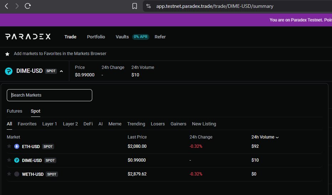Click WETH-USD 24h volume $0
This screenshot has height=195, width=332.
(x=254, y=174)
